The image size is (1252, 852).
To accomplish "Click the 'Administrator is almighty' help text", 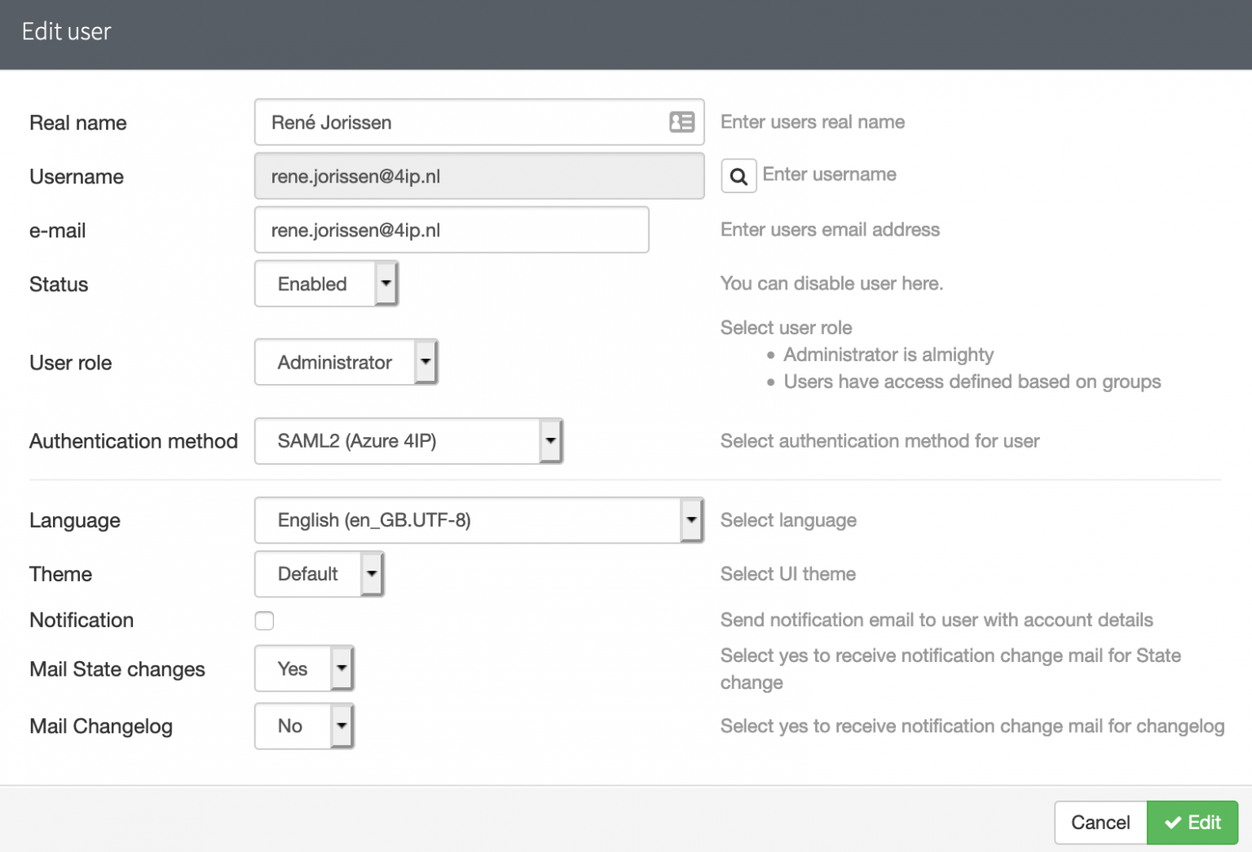I will click(888, 355).
